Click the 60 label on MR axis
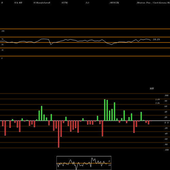This screenshot has height=170, width=170. (166, 106)
